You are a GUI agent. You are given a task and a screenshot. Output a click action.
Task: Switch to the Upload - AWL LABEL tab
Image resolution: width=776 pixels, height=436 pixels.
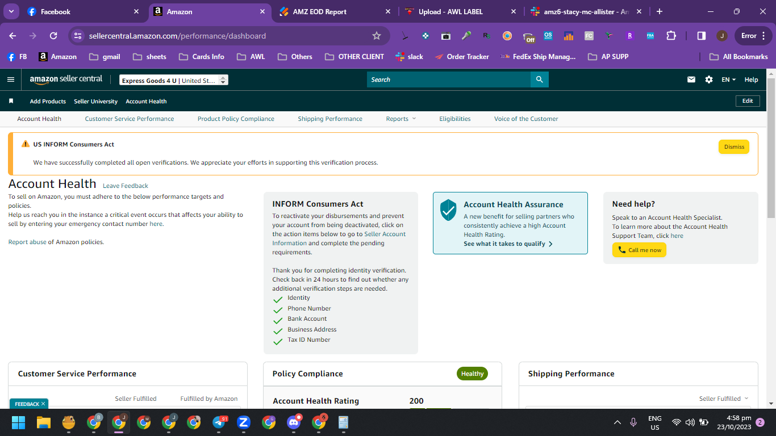coord(461,11)
